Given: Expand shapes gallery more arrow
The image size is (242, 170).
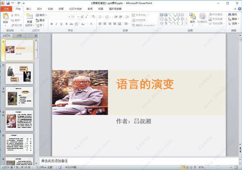Looking at the screenshot, I should tap(186, 23).
